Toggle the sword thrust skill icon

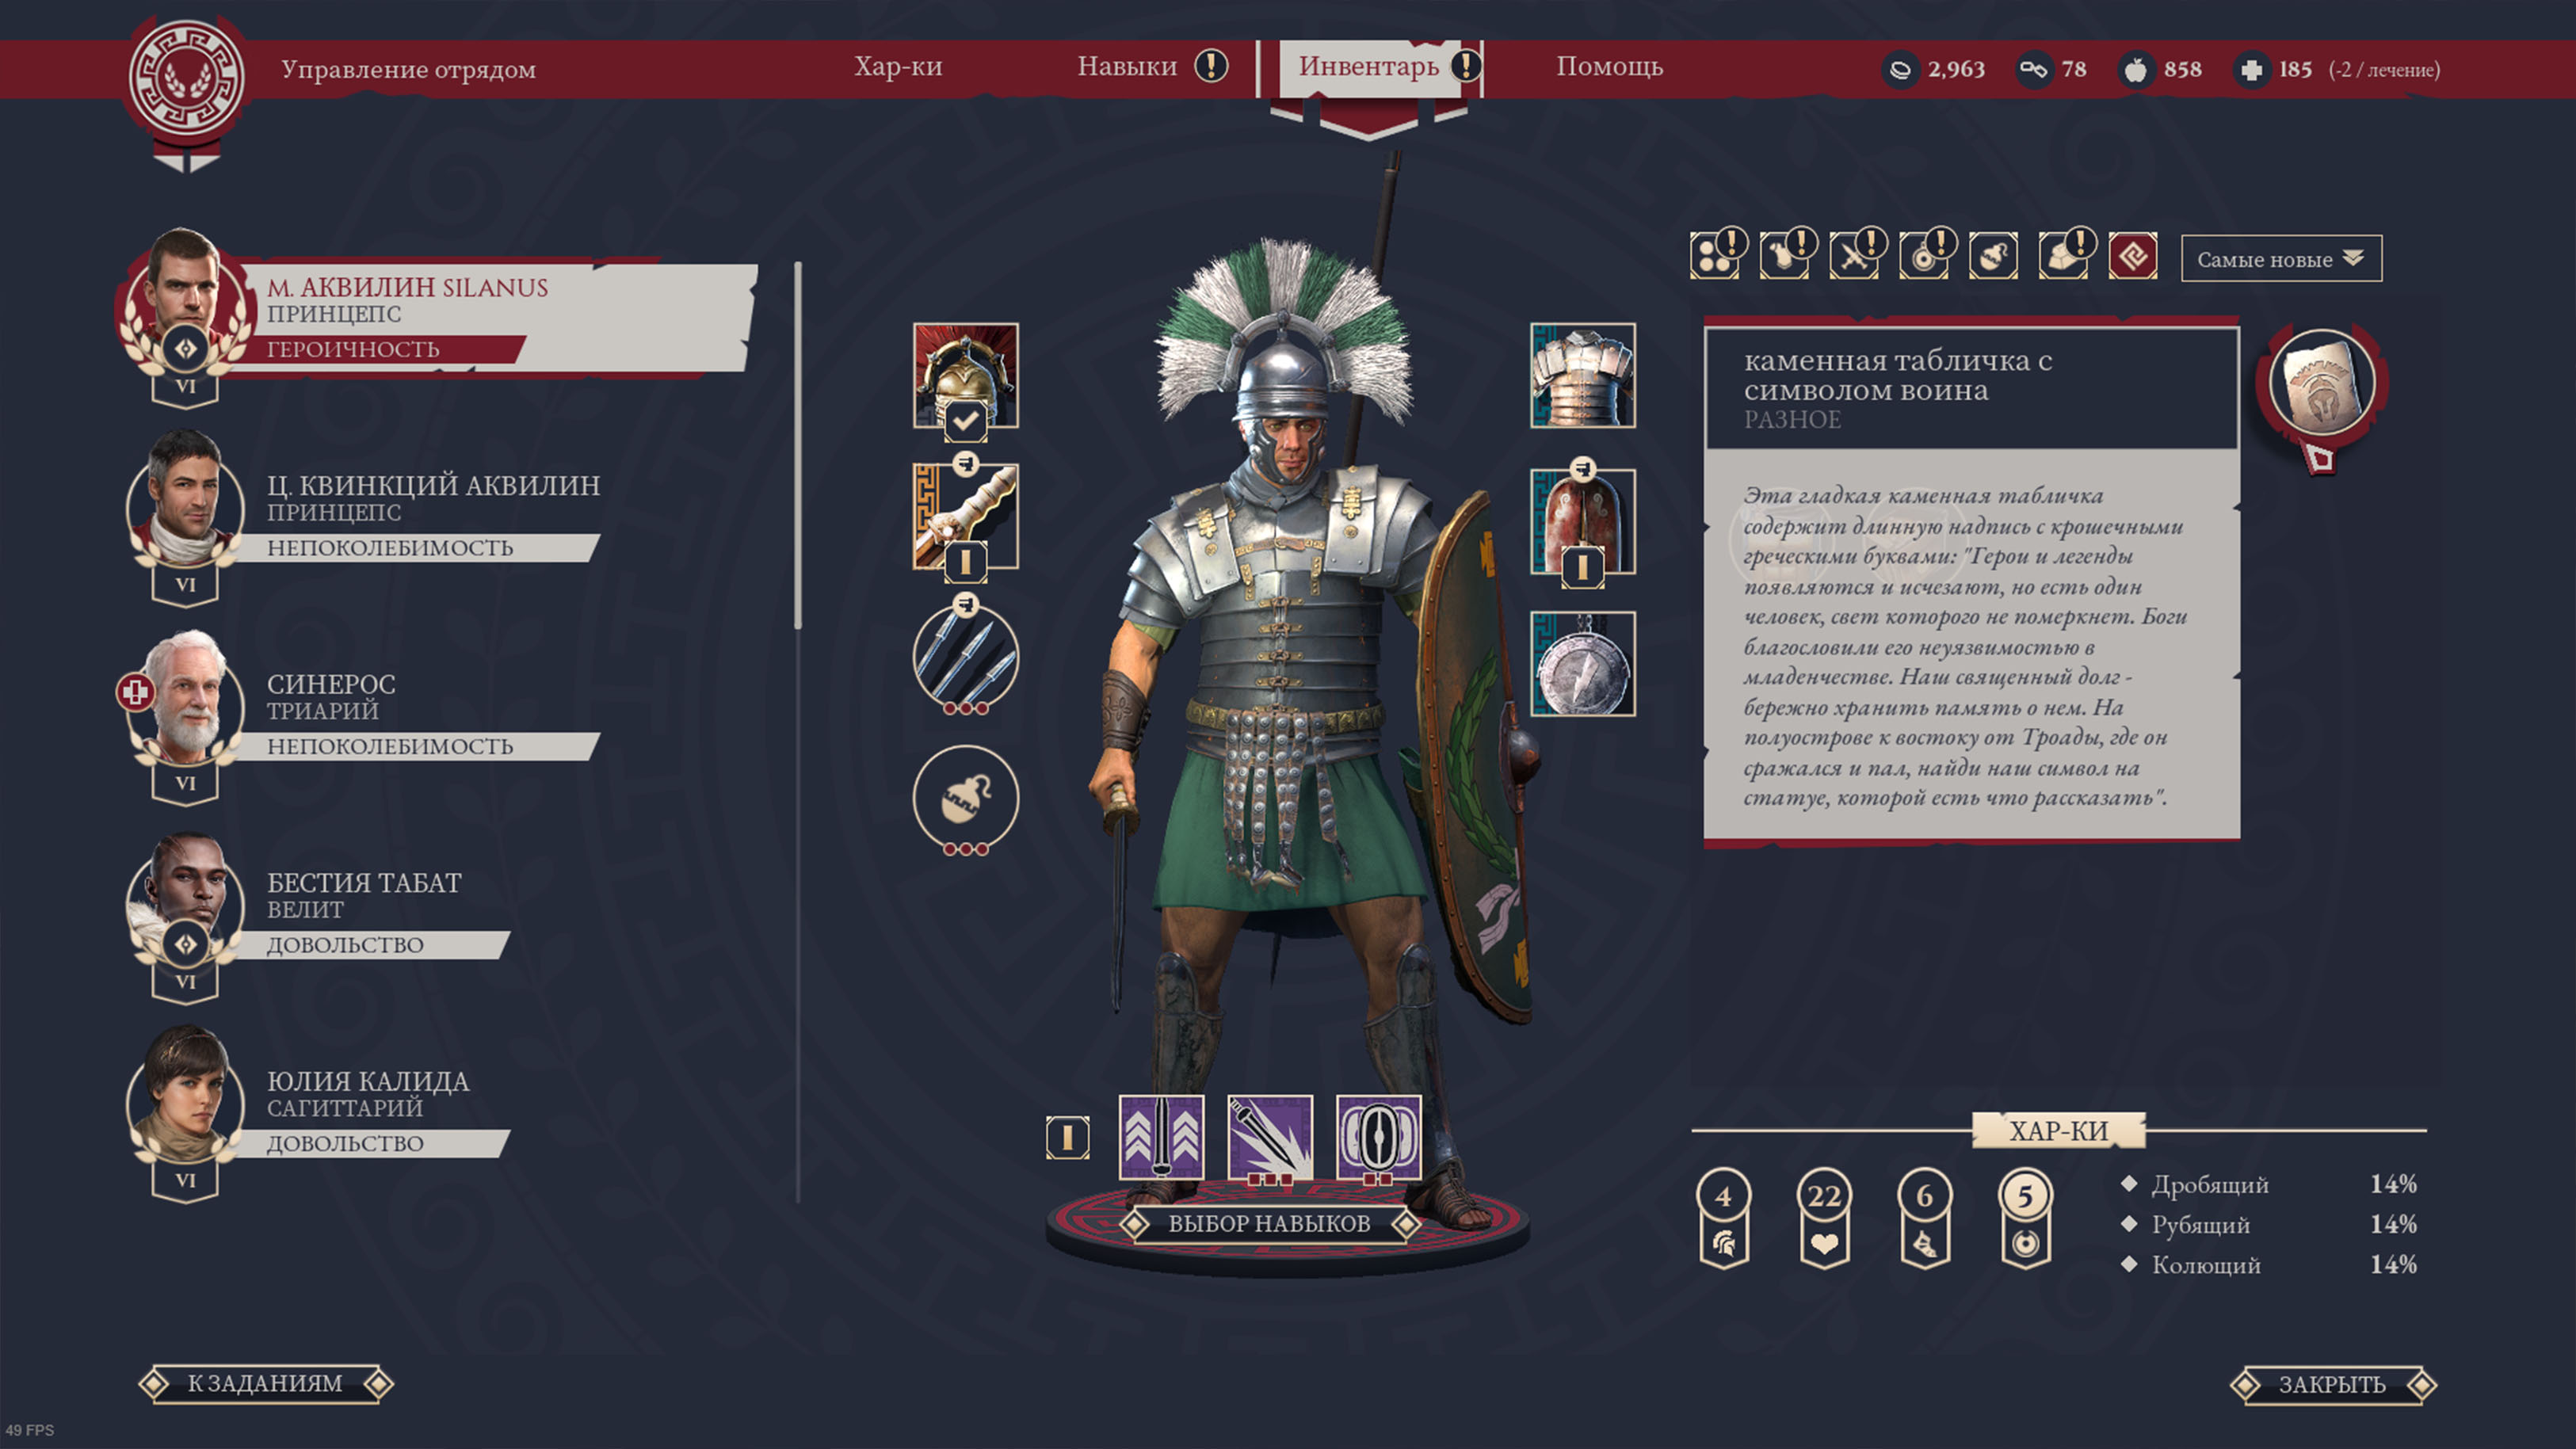[x=1269, y=1136]
